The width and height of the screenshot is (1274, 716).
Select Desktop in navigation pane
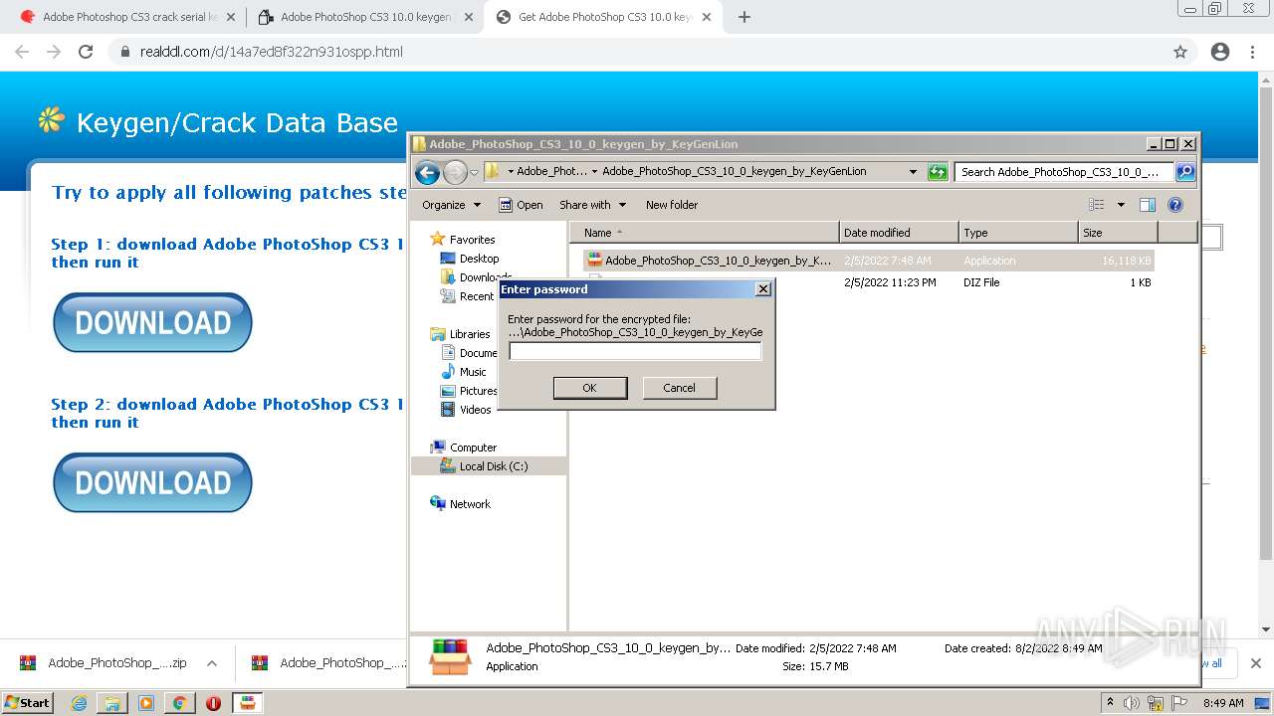pos(470,259)
